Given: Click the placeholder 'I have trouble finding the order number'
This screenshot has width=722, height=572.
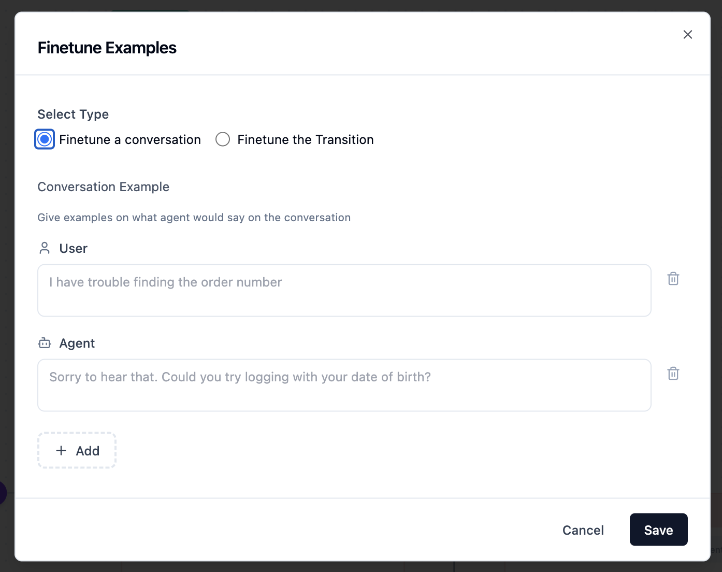Looking at the screenshot, I should (x=165, y=282).
